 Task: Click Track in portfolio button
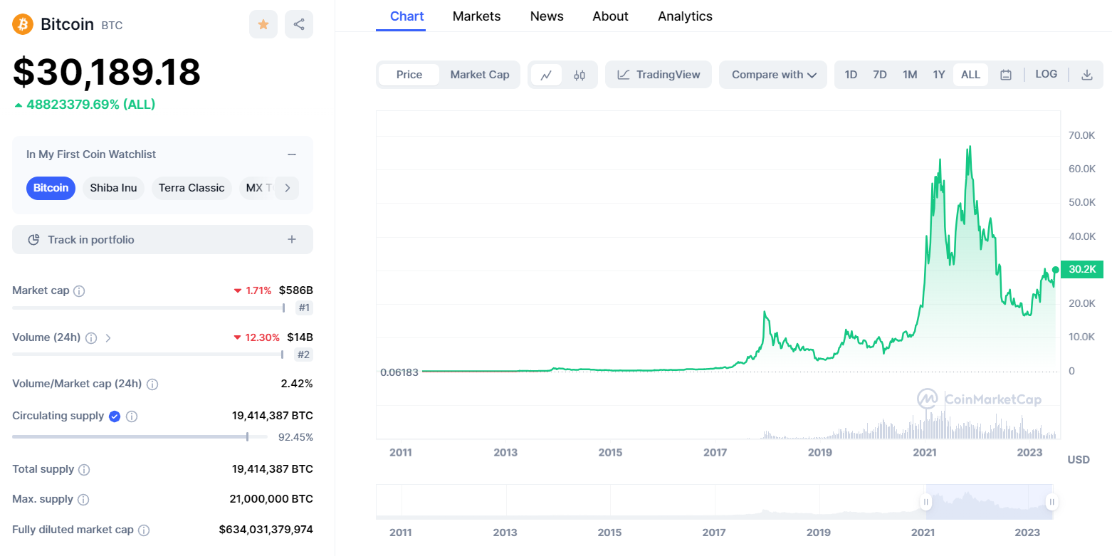pos(162,240)
